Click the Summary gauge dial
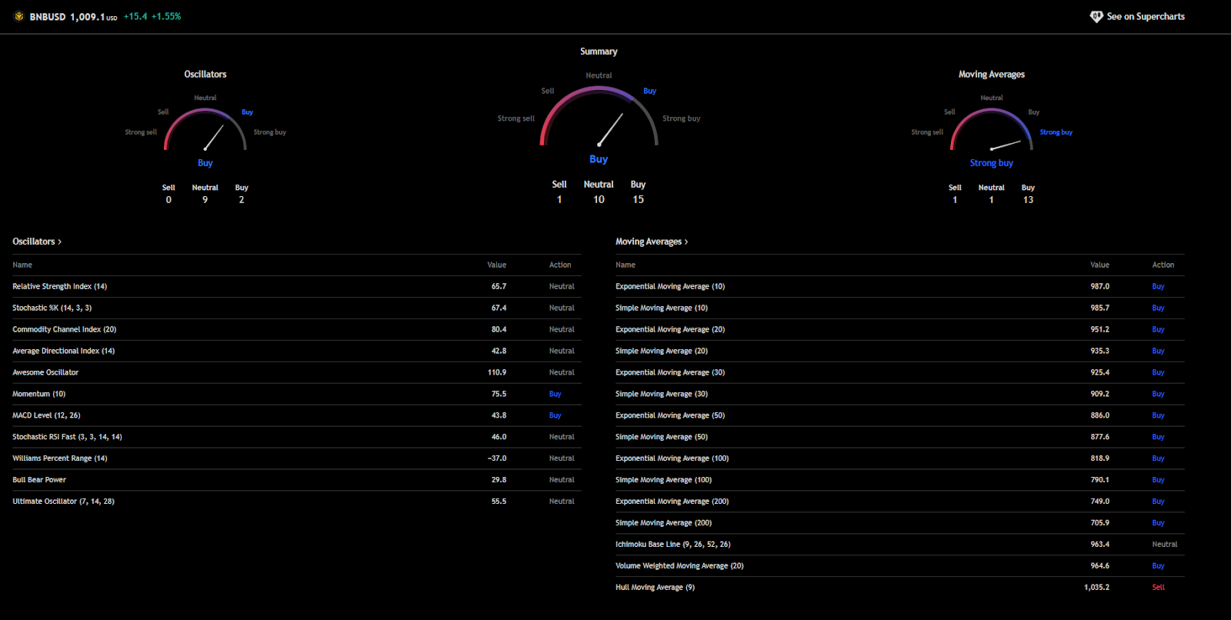 599,117
